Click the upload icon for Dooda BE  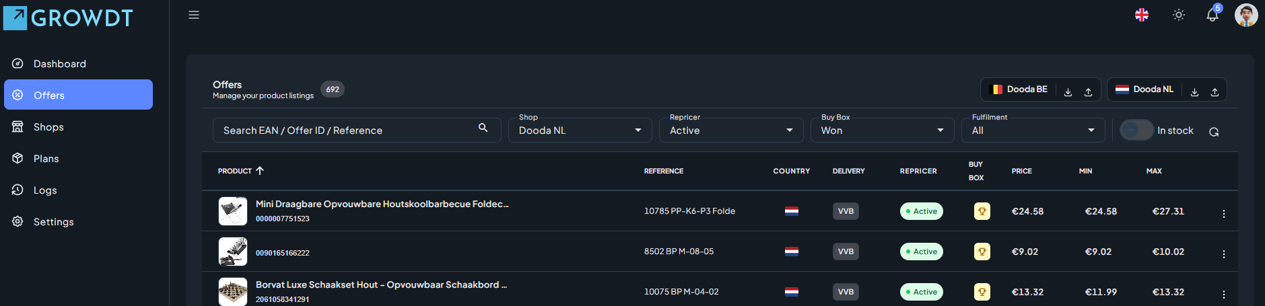click(x=1088, y=91)
